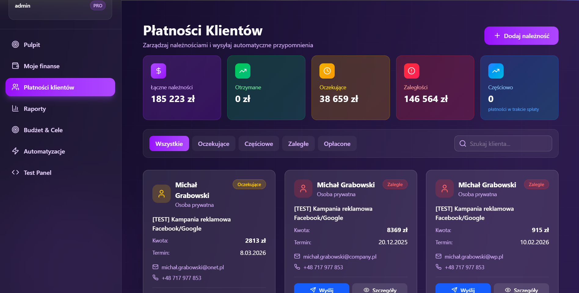Click the blue trend icon in Częściowo card
579x293 pixels.
[x=496, y=71]
